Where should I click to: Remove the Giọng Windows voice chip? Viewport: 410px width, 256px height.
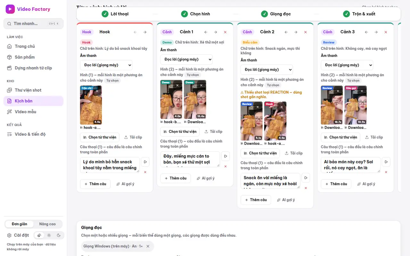click(148, 246)
